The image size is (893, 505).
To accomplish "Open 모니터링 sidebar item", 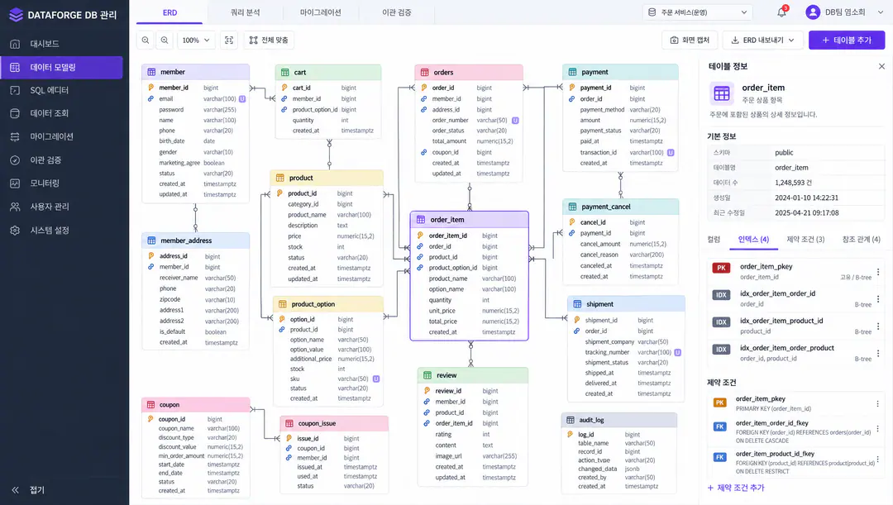I will [x=61, y=183].
